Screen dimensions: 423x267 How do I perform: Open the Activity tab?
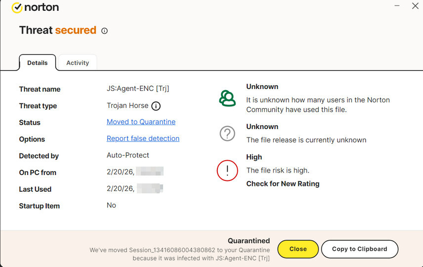click(78, 63)
